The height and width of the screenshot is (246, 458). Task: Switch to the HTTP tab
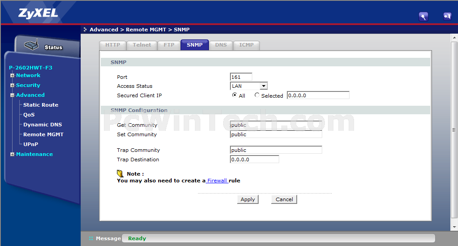[113, 45]
